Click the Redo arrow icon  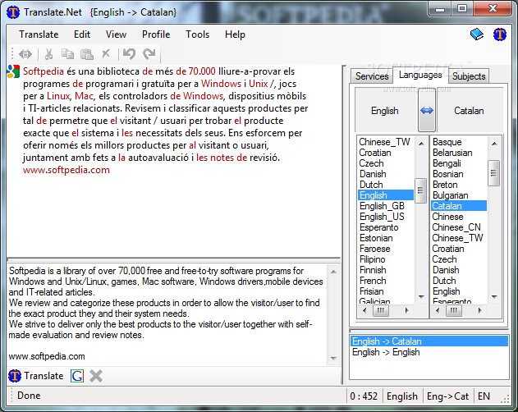(149, 53)
